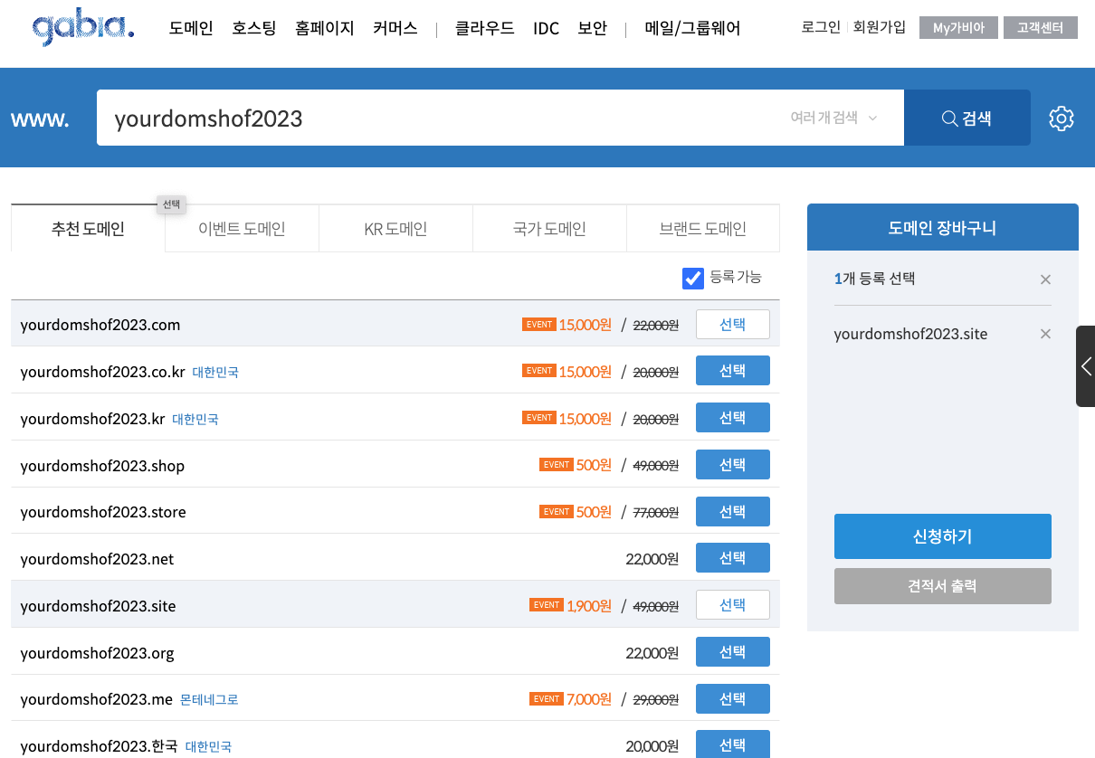This screenshot has height=758, width=1095.
Task: Click the 견적서 출력 button
Action: (943, 586)
